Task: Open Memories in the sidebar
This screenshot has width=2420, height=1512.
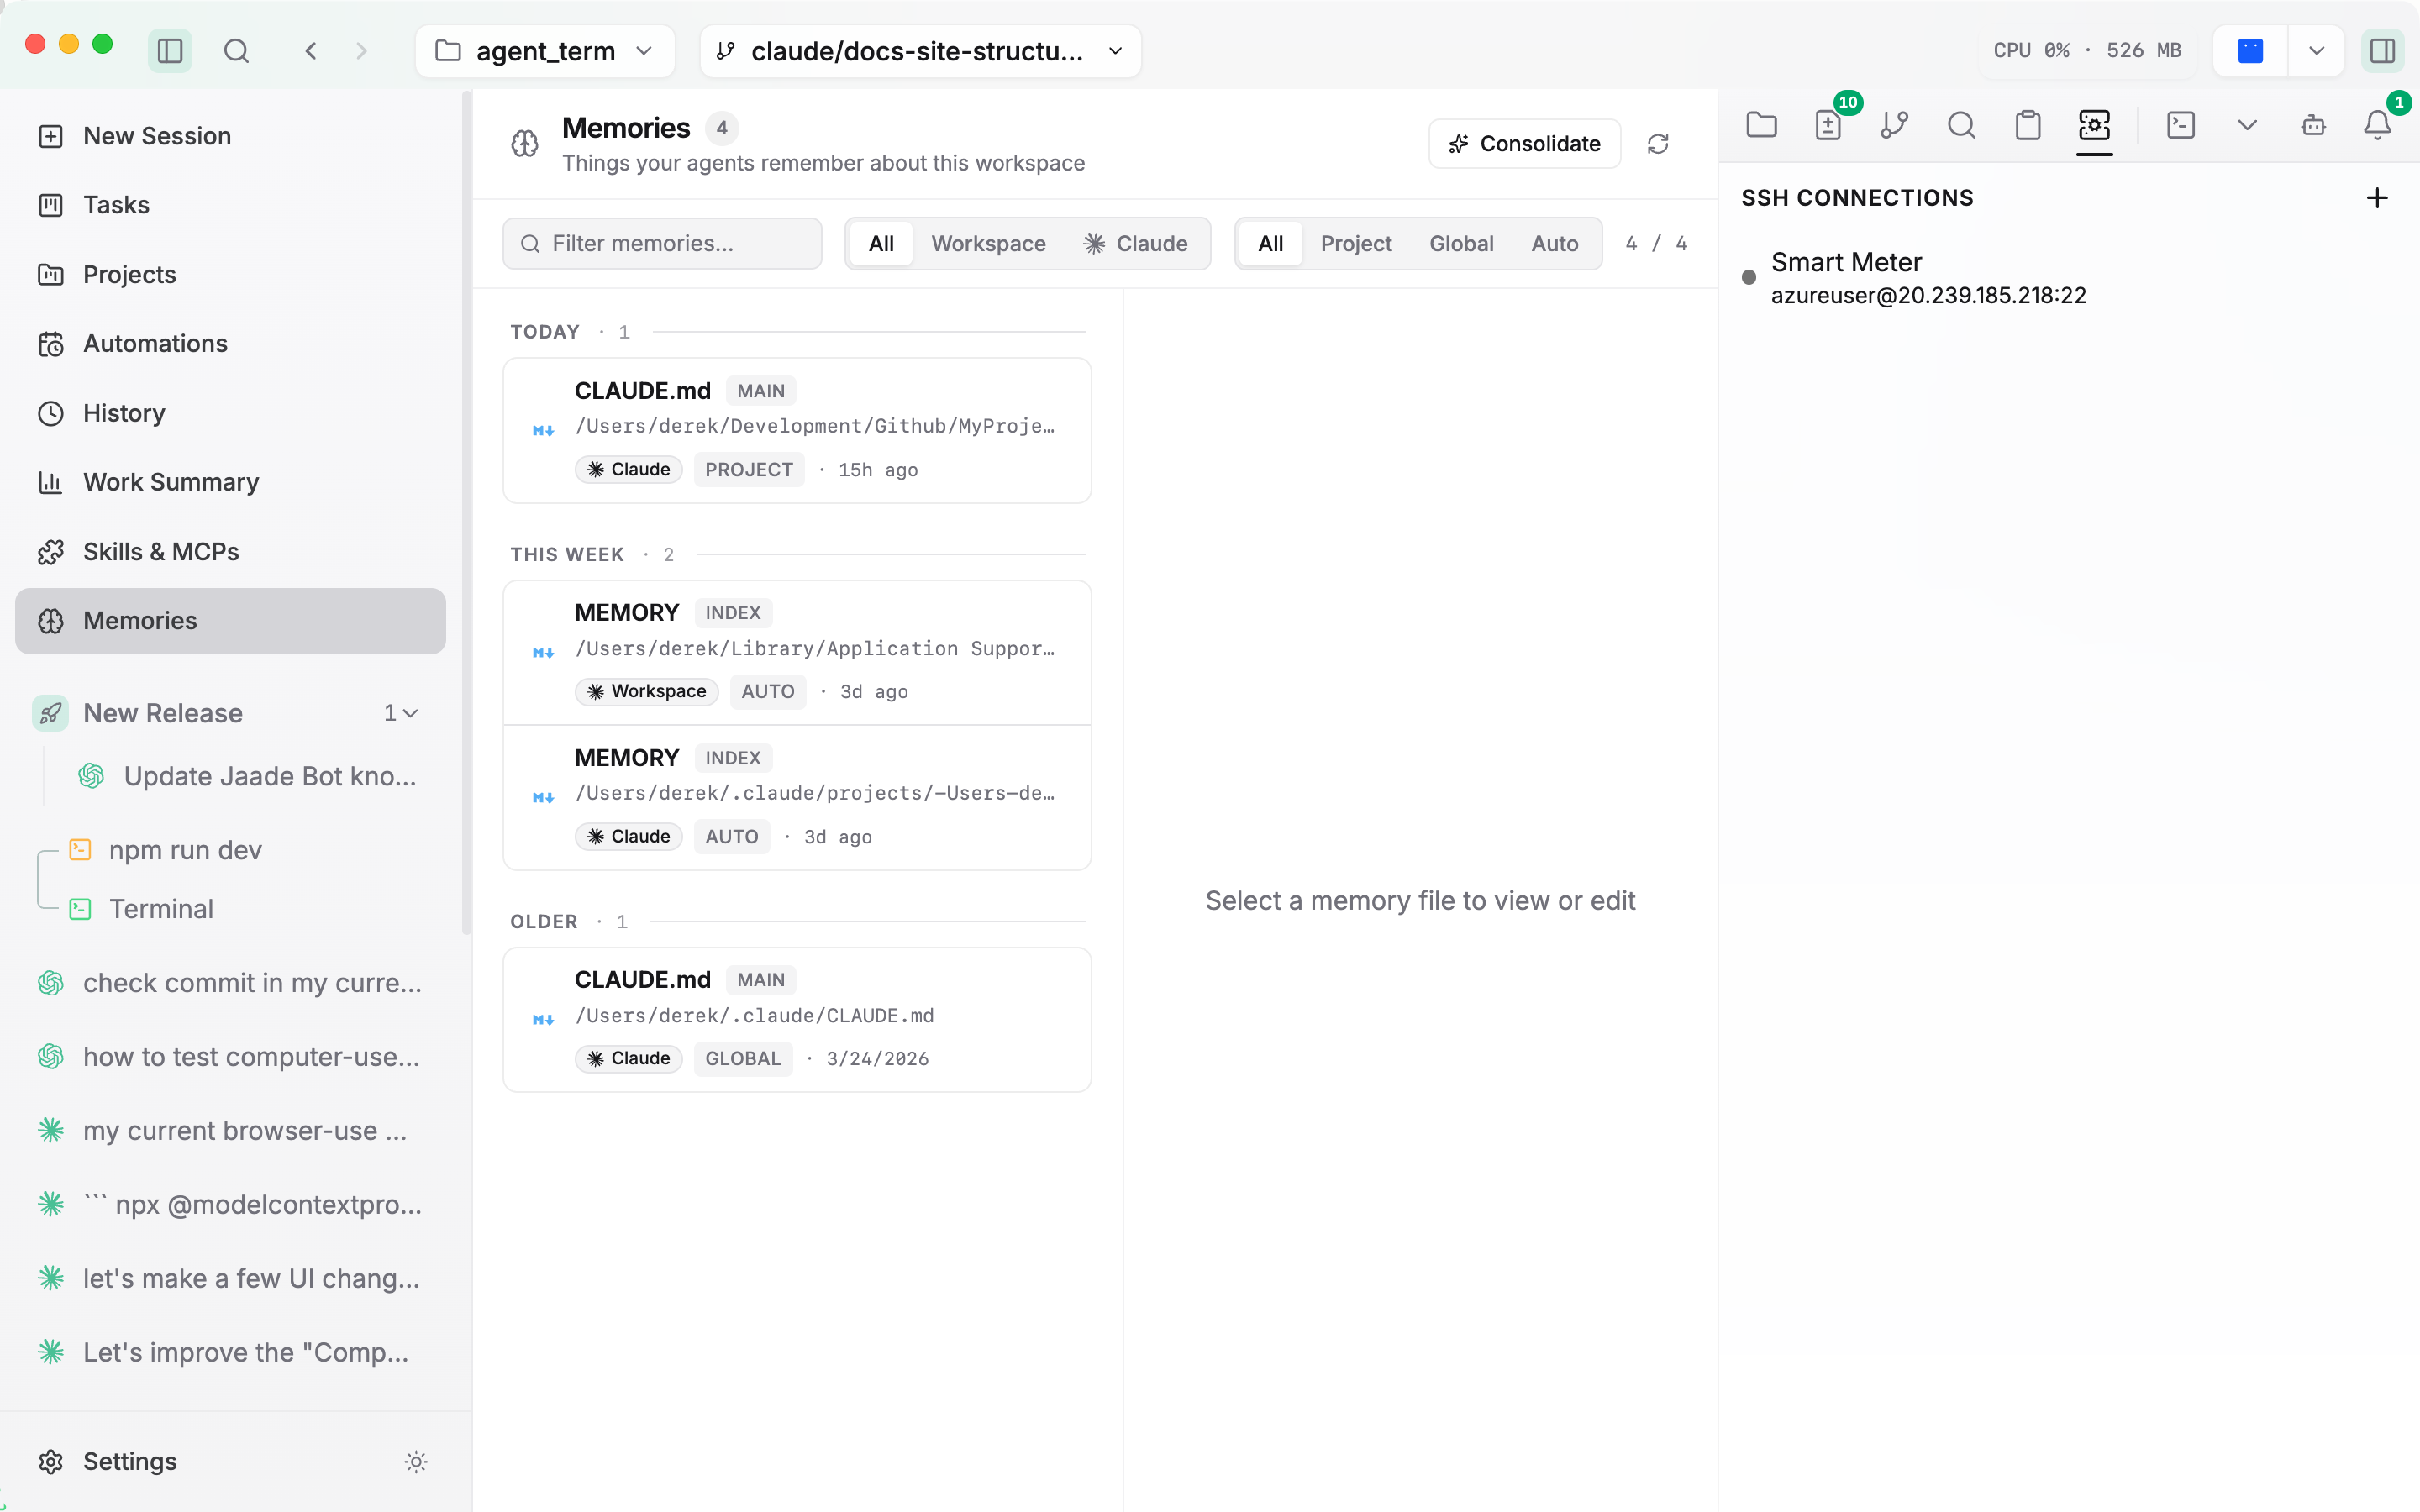Action: (230, 621)
